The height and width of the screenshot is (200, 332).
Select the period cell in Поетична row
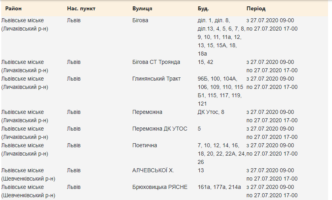coord(272,149)
